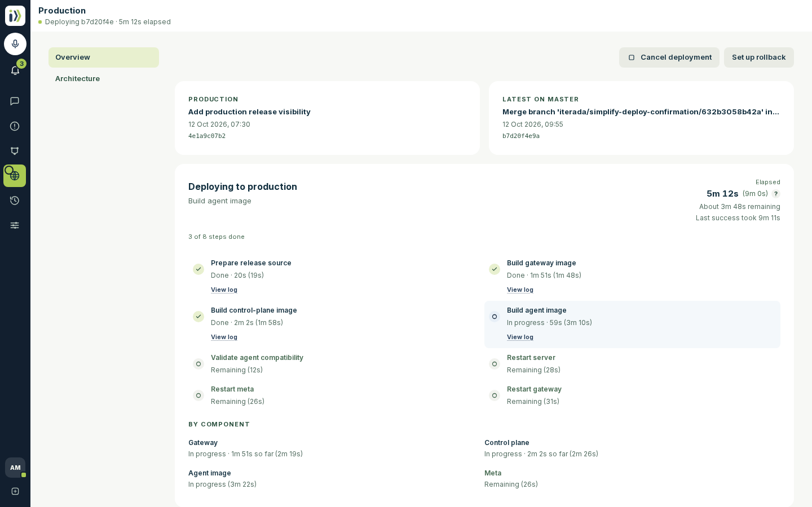Screen dimensions: 812x507
Task: Switch to the Architecture tab
Action: (104, 79)
